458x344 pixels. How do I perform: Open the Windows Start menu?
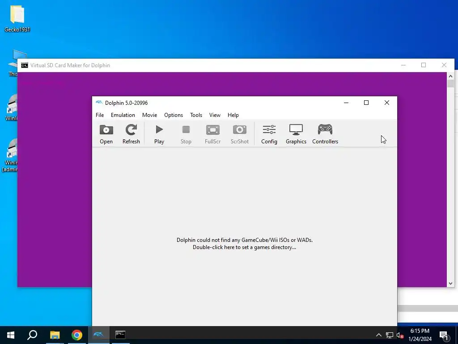pos(11,335)
